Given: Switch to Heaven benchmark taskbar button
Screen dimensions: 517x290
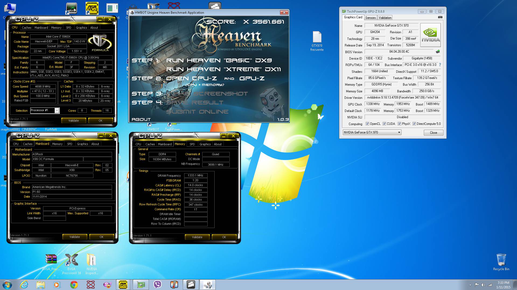Looking at the screenshot, I should (207, 285).
